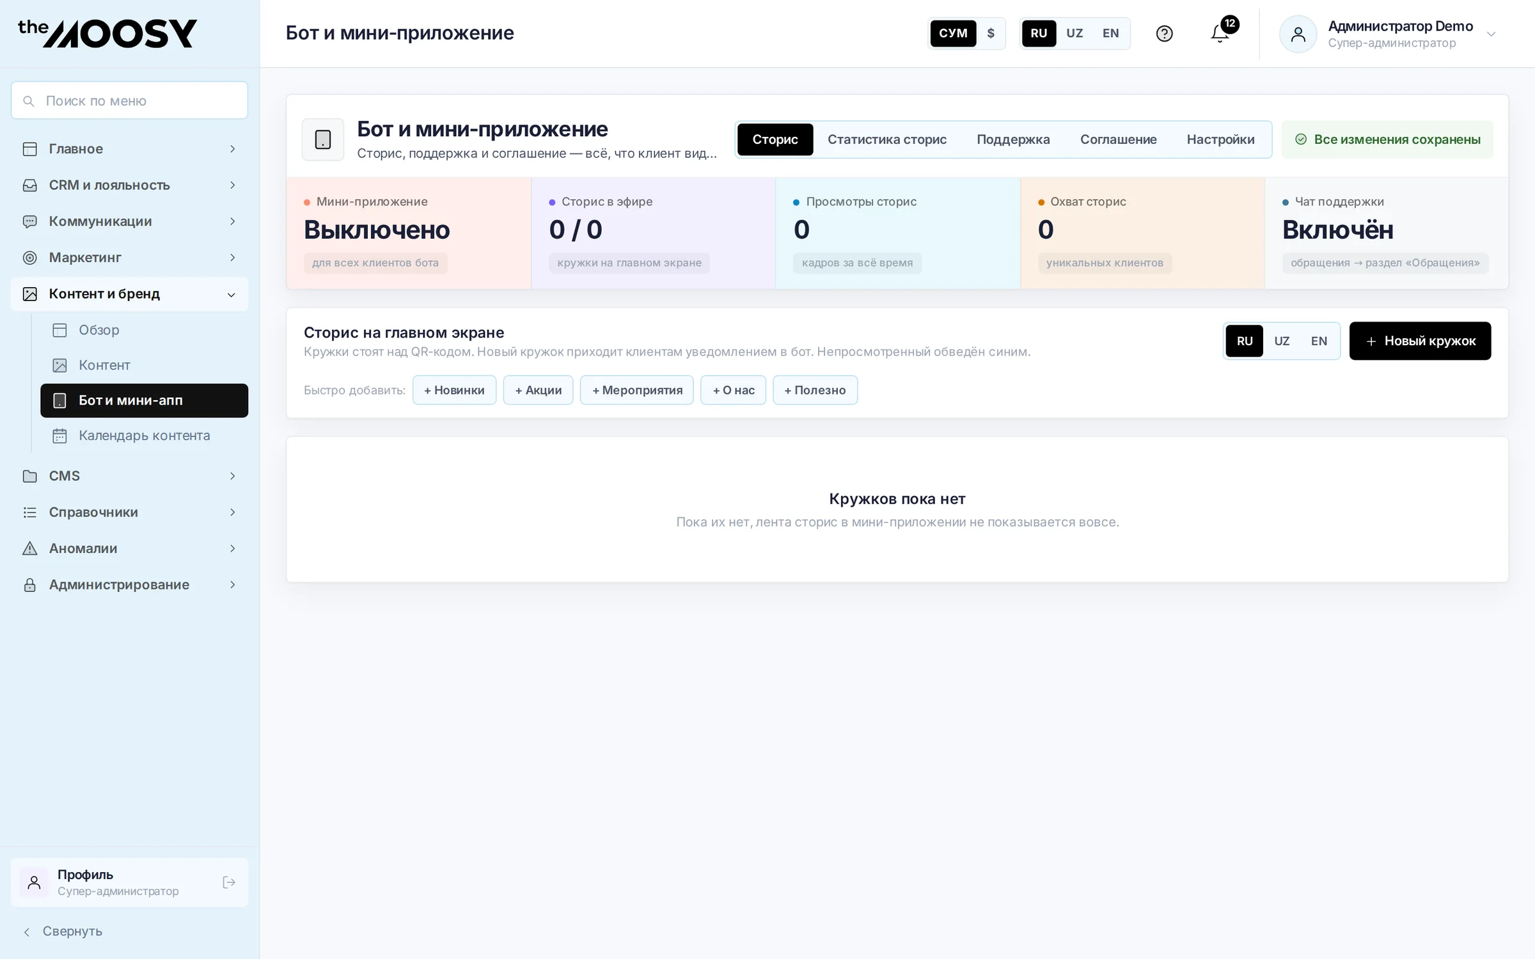Click the user avatar icon in header
Image resolution: width=1535 pixels, height=959 pixels.
coord(1298,34)
